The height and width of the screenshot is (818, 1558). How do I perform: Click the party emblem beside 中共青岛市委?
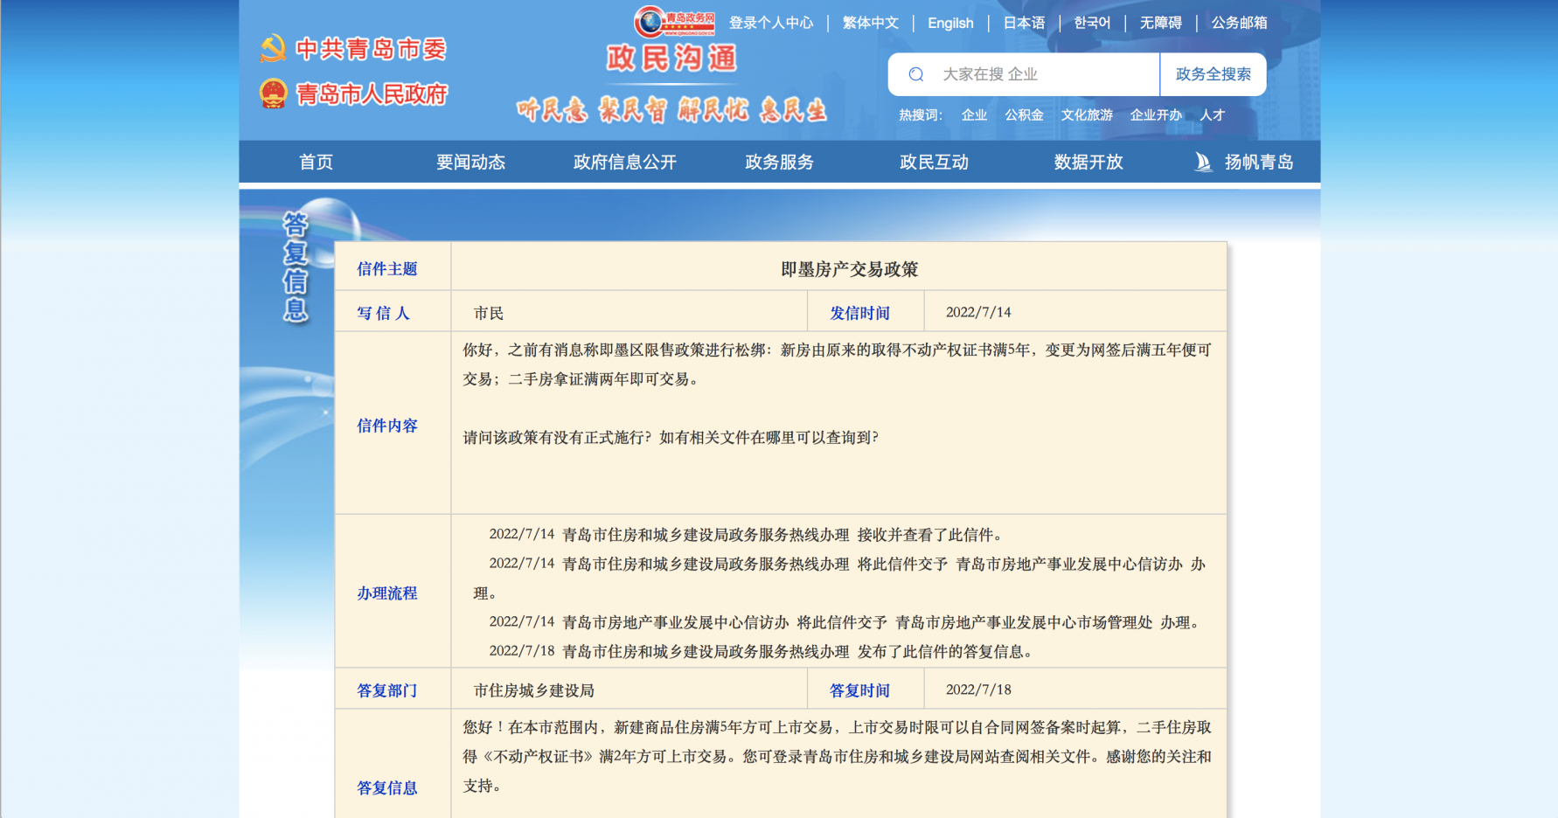(x=275, y=49)
